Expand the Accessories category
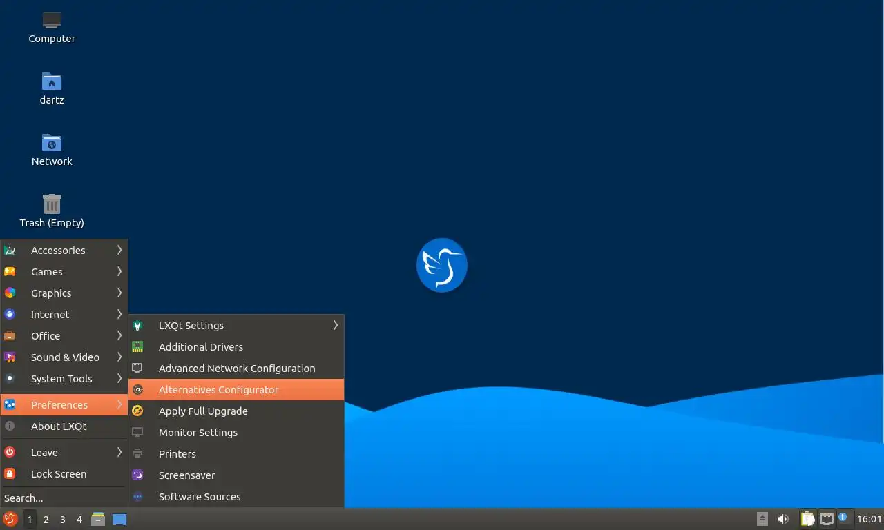This screenshot has width=884, height=530. (x=64, y=251)
